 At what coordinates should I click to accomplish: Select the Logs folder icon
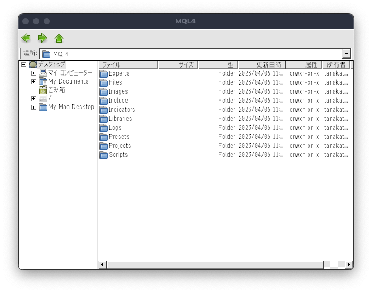click(104, 128)
